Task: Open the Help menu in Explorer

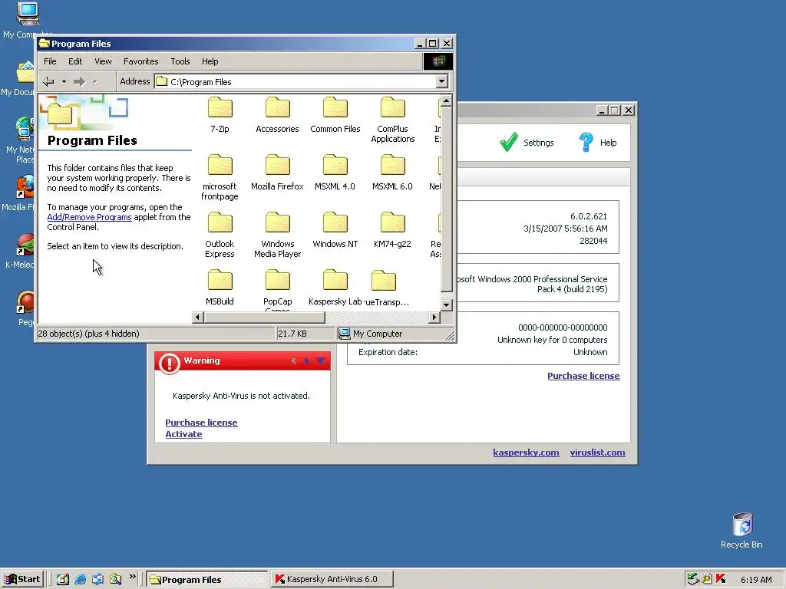Action: pyautogui.click(x=210, y=61)
